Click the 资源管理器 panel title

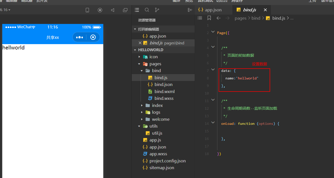point(147,20)
